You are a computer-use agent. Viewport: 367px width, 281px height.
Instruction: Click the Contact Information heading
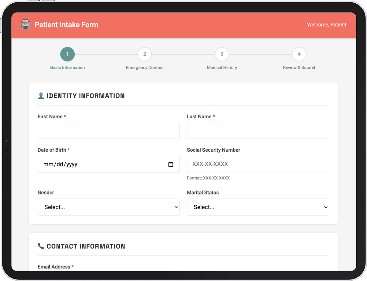(x=86, y=246)
